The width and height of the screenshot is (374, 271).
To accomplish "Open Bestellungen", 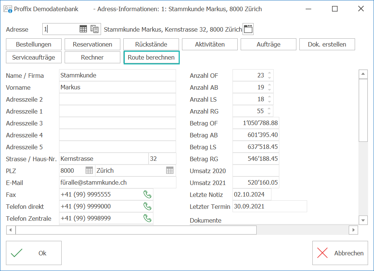I will coord(34,44).
